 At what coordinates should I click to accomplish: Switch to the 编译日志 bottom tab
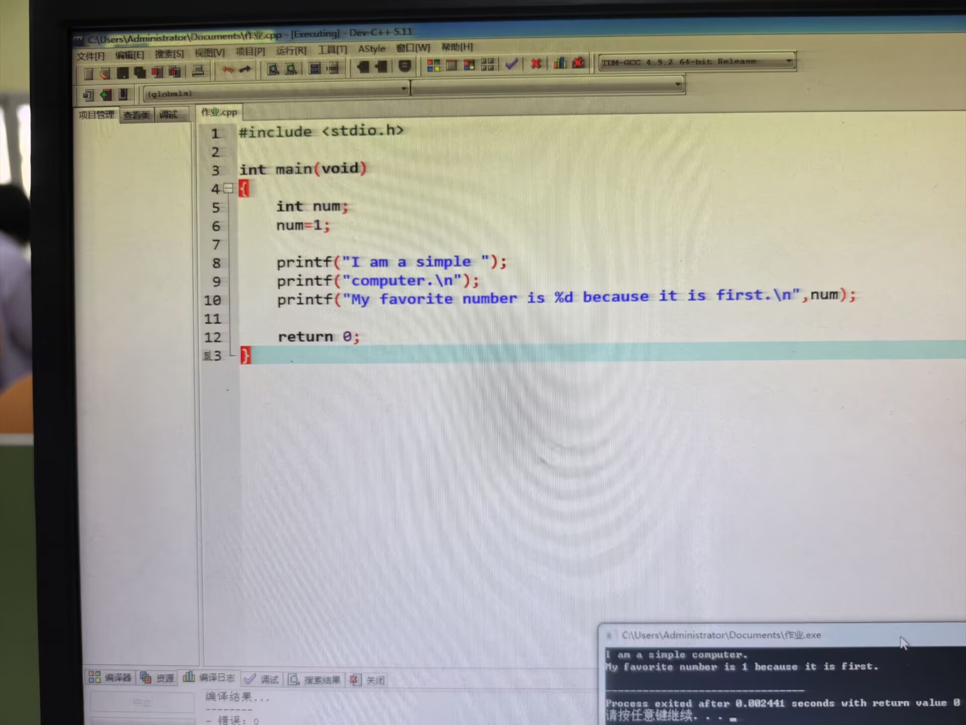tap(209, 678)
